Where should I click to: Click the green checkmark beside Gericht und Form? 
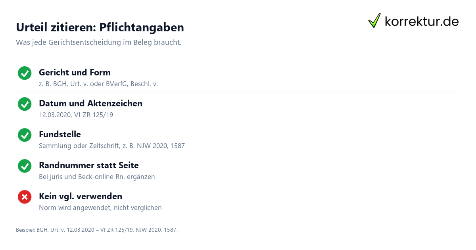[25, 73]
